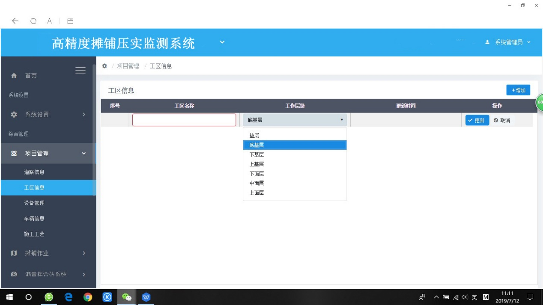Viewport: 543px width, 305px height.
Task: Click the sidebar vertical scrollbar
Action: 94,130
